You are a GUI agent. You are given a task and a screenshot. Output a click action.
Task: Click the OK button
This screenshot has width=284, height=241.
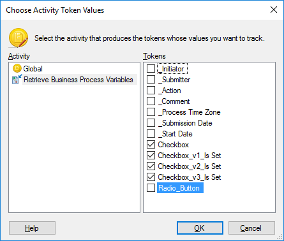point(200,228)
